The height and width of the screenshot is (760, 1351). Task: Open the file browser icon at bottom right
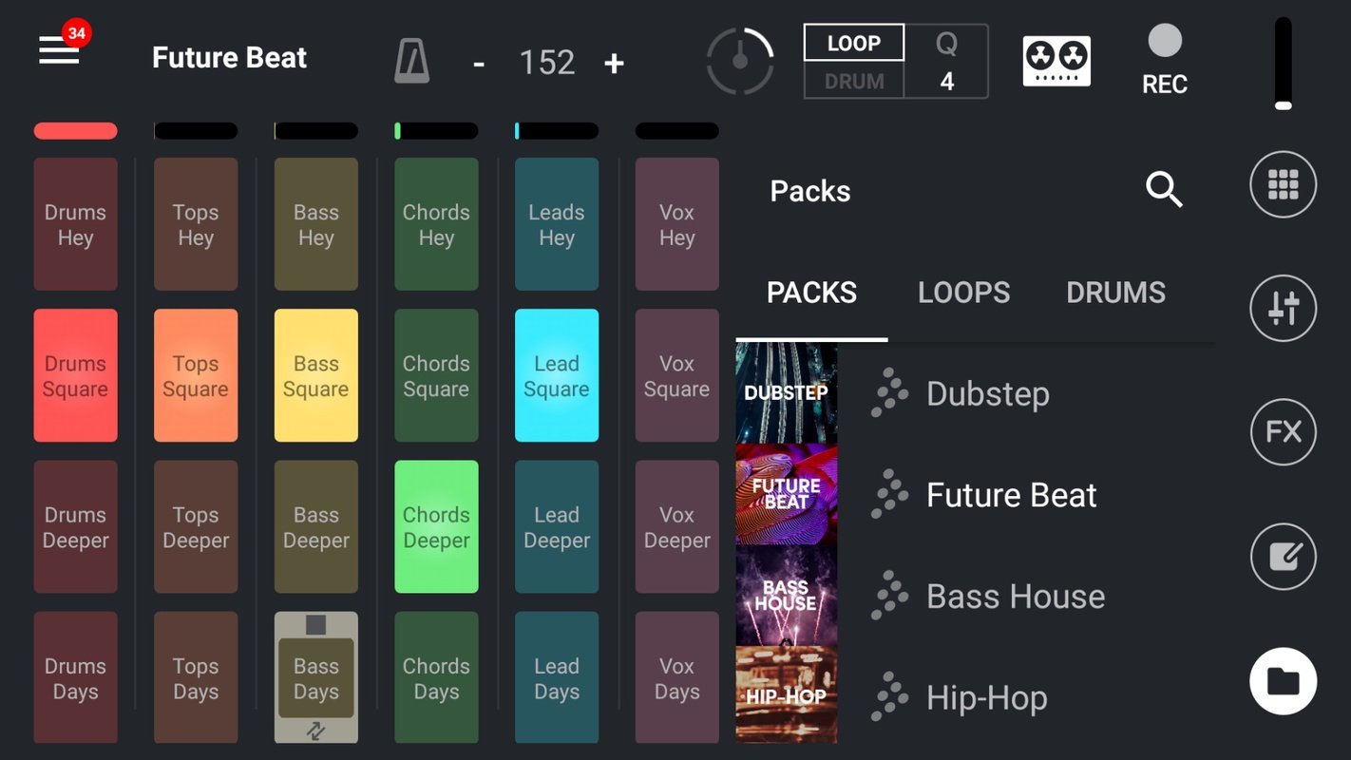(1283, 680)
